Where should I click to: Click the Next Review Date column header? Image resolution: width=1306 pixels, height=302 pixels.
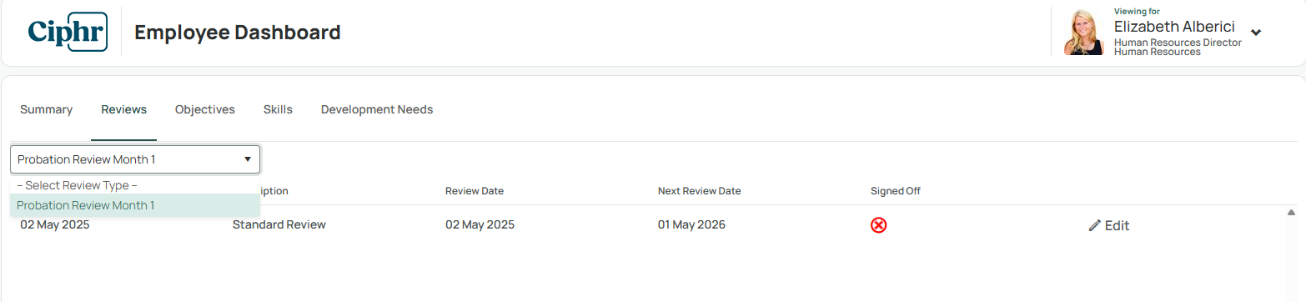[700, 191]
